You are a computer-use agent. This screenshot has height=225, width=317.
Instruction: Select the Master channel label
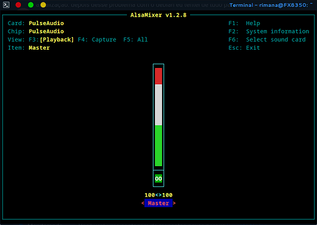click(158, 203)
